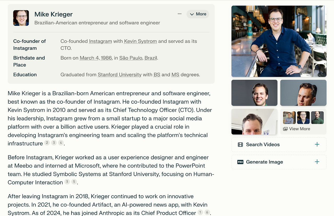Expand Search Videos with the plus icon
Image resolution: width=334 pixels, height=216 pixels.
(317, 144)
